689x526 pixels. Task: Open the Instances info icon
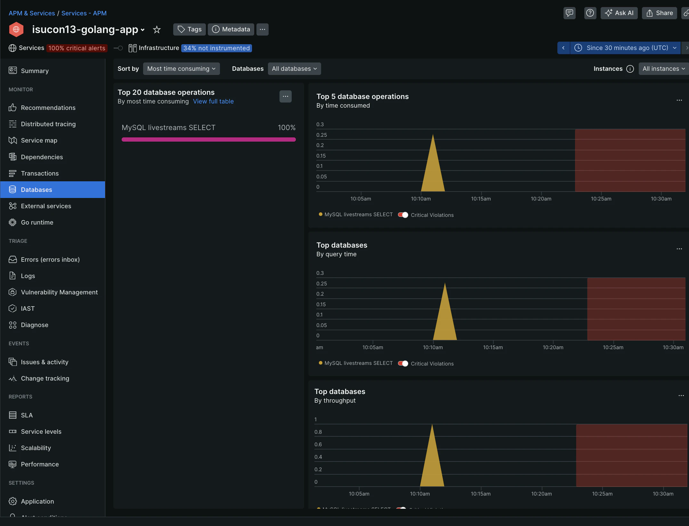point(630,69)
